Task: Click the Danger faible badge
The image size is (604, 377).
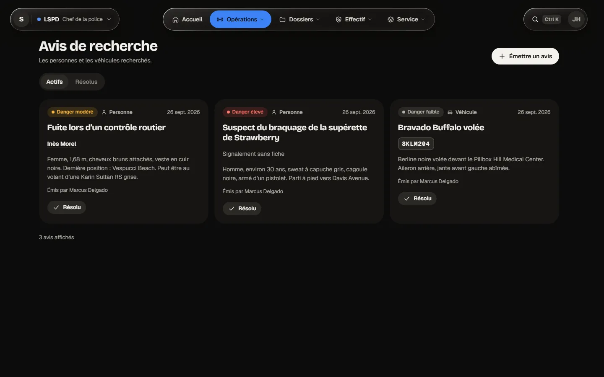Action: pos(421,112)
